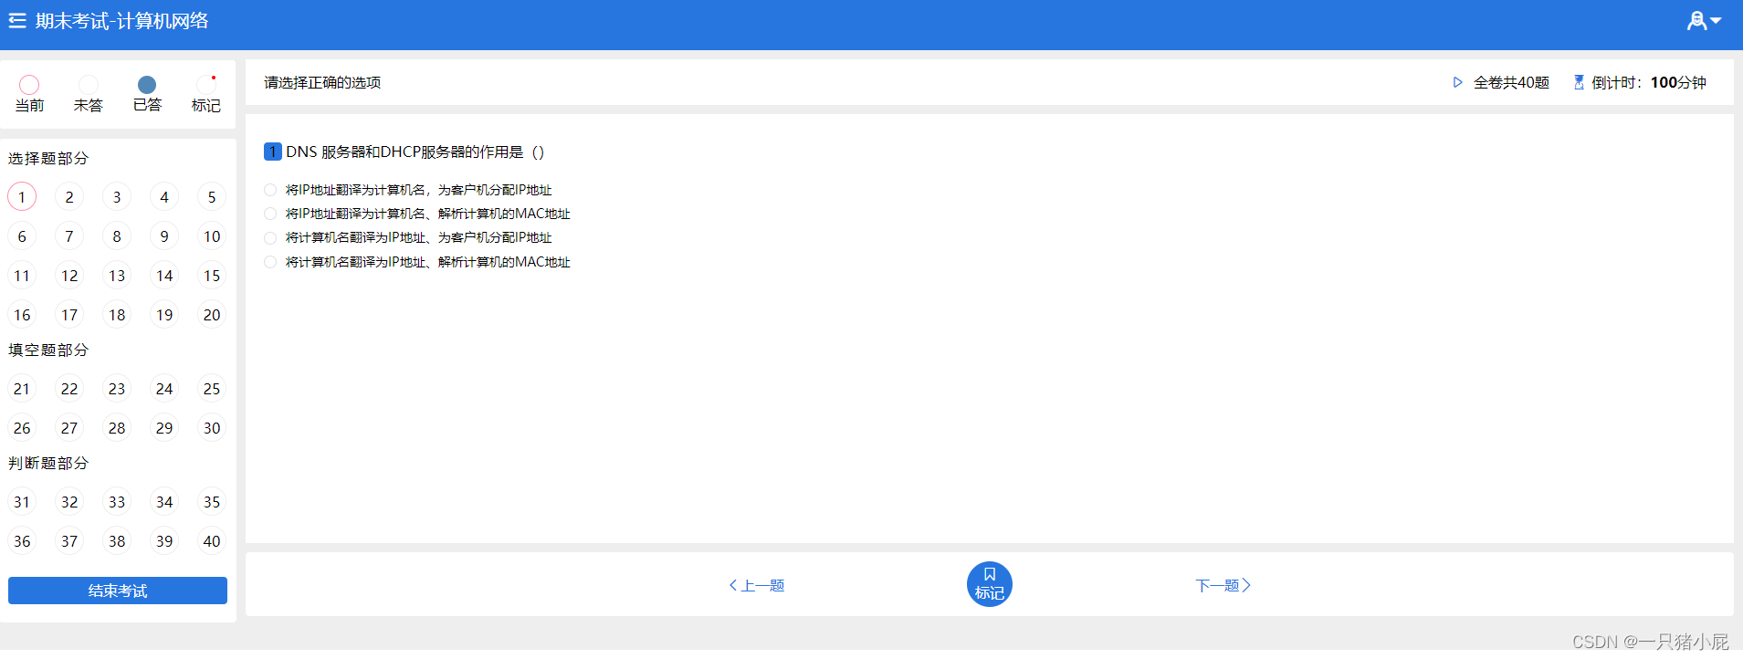The height and width of the screenshot is (659, 1743).
Task: Jump to question 6
Action: point(22,236)
